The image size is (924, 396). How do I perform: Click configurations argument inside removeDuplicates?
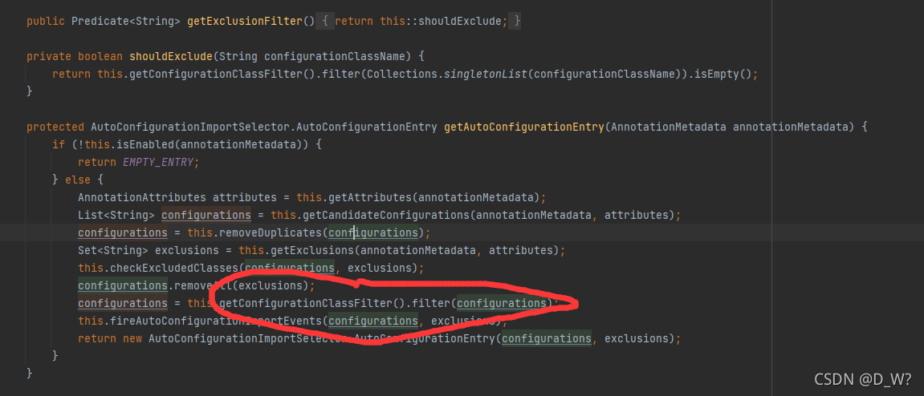tap(373, 232)
